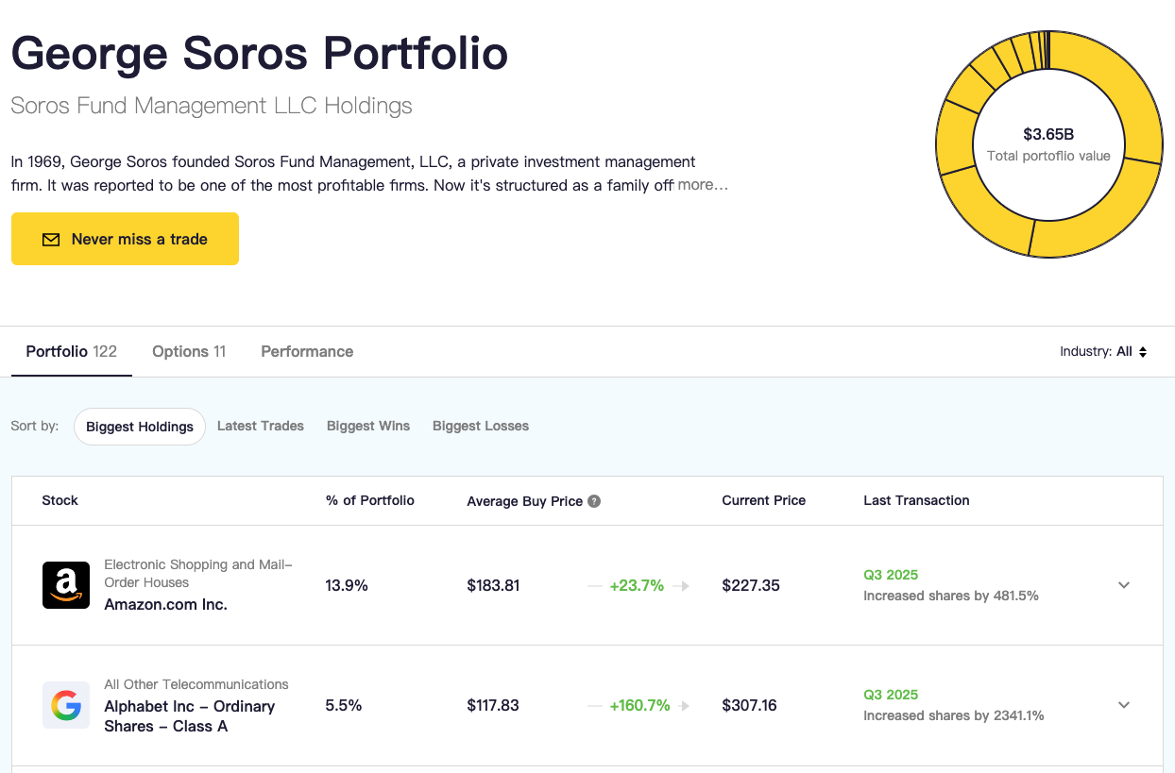Select the Biggest Holdings sort option
The width and height of the screenshot is (1175, 773).
pos(140,427)
